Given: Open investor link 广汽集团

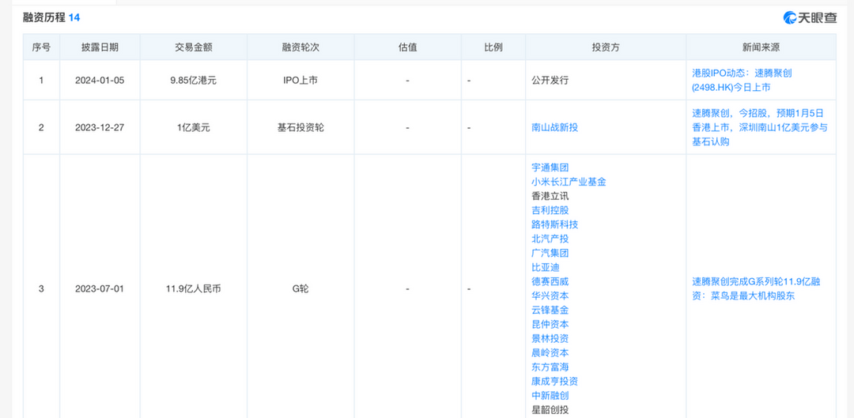Looking at the screenshot, I should [x=550, y=253].
